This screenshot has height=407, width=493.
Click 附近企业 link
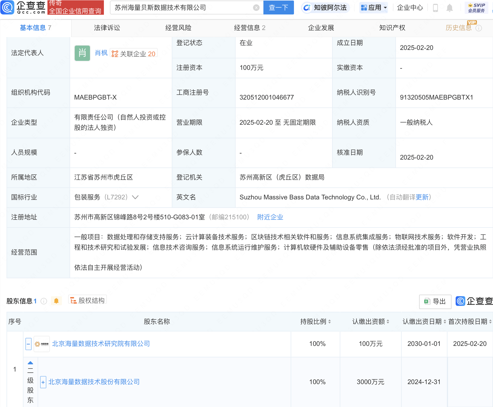pos(270,217)
